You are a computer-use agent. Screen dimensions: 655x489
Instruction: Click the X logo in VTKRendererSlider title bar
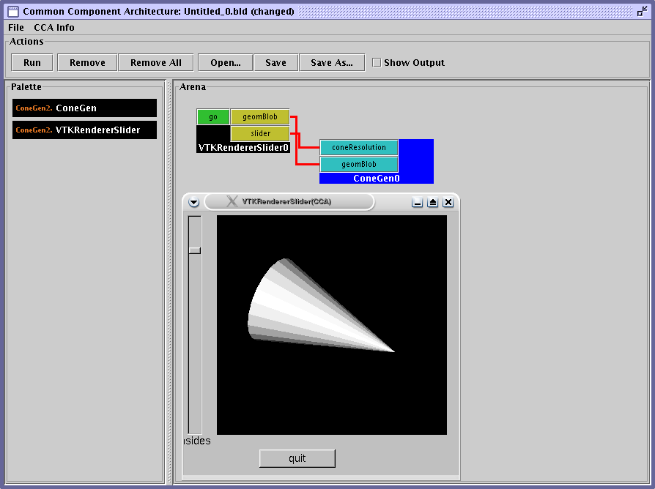[x=232, y=201]
